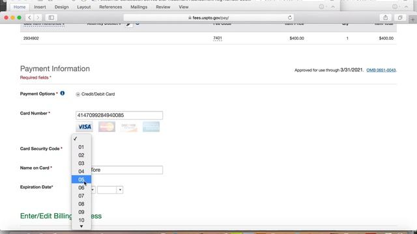The width and height of the screenshot is (417, 234).
Task: Open a new Safari tab with plus
Action: point(412,19)
